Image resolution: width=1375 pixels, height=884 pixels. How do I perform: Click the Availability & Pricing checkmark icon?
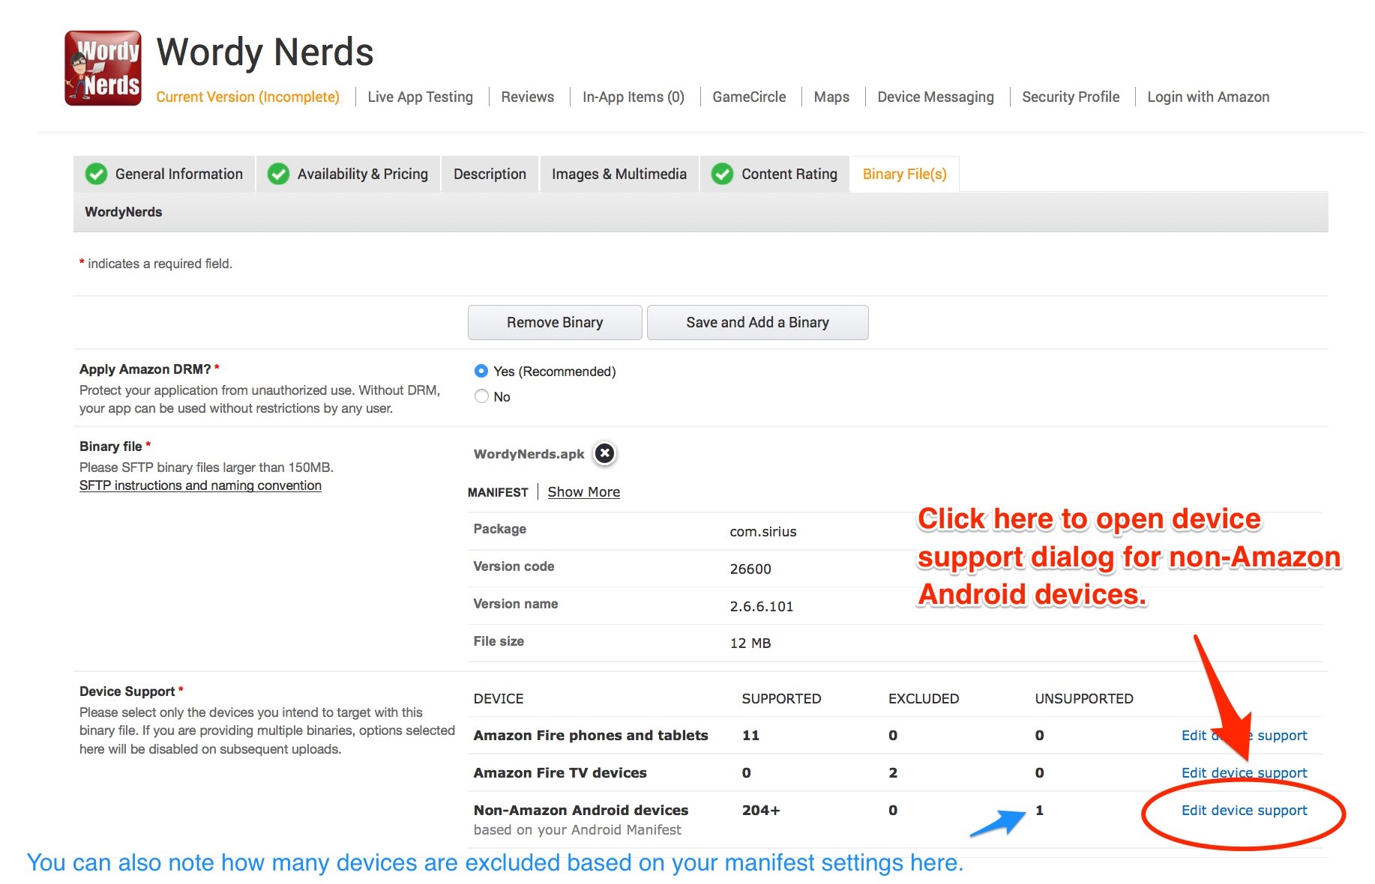[278, 174]
